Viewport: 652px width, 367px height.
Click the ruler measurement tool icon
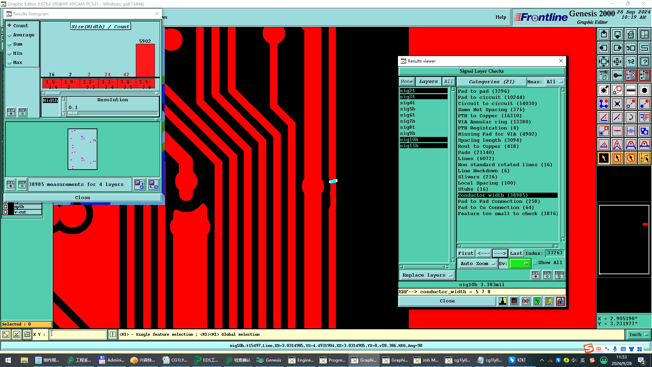(x=631, y=90)
